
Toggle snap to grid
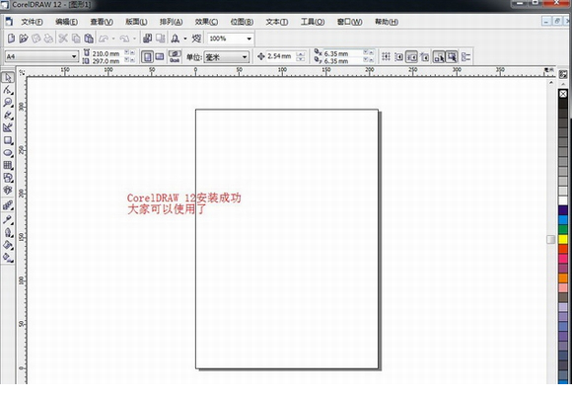pyautogui.click(x=386, y=56)
